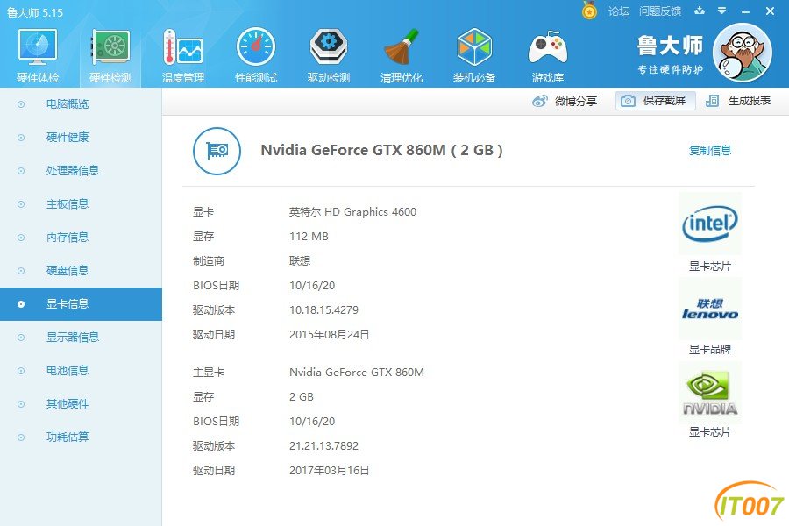This screenshot has width=789, height=526.
Task: Select 硬件健康 in the sidebar
Action: tap(81, 138)
